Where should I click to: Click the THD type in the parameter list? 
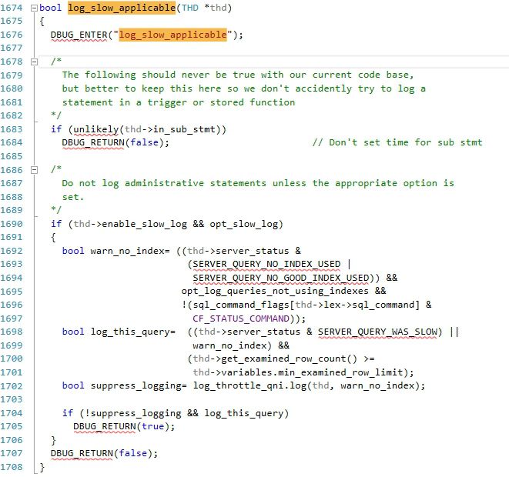click(x=190, y=8)
